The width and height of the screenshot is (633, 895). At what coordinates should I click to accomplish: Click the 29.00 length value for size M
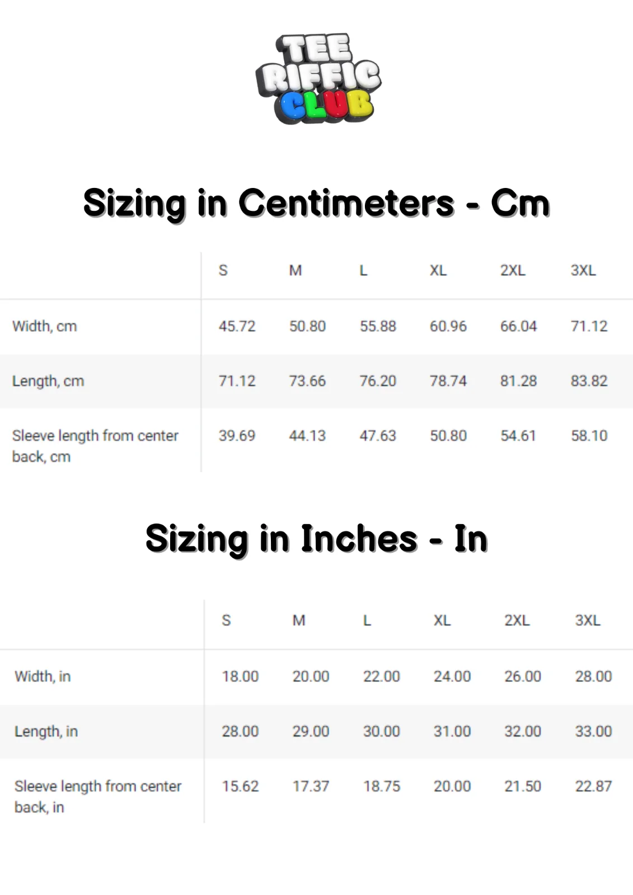point(311,731)
